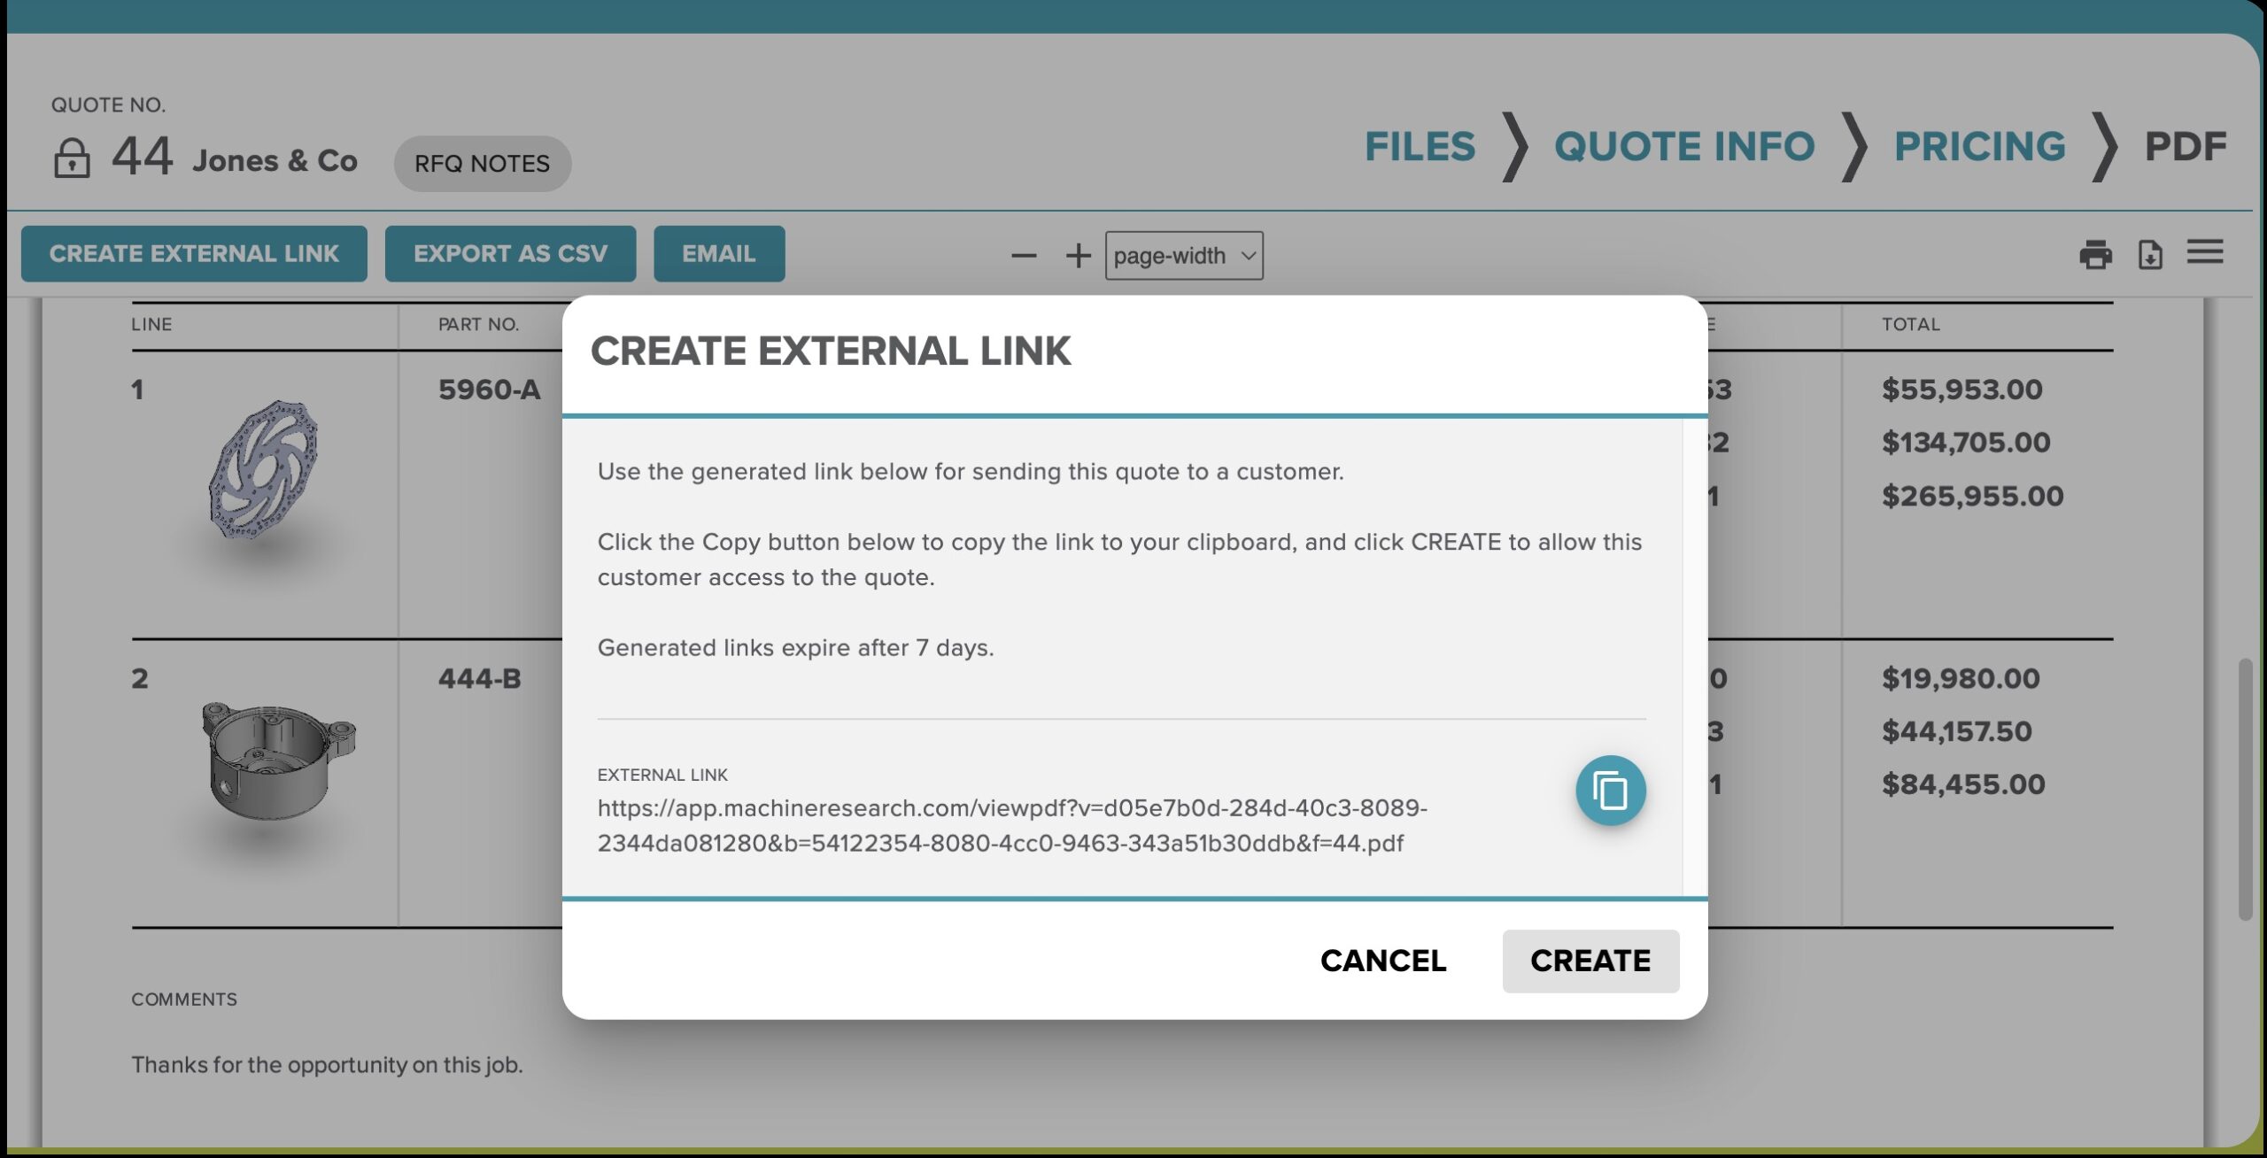Go to the FILES step
Screen dimensions: 2267x1158
pos(1420,147)
